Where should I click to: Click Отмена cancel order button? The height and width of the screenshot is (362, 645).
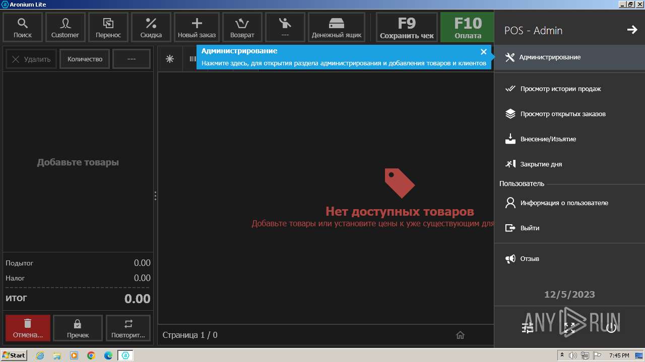(28, 328)
